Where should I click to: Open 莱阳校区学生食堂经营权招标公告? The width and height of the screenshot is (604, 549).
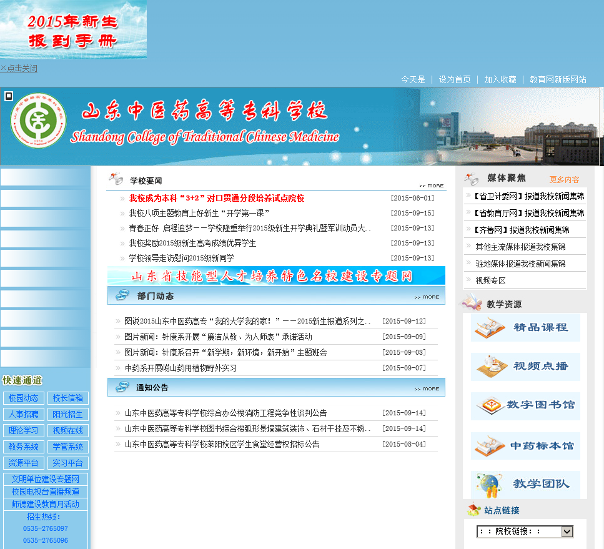(222, 444)
